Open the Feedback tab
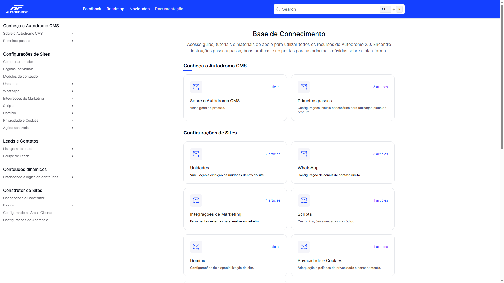The height and width of the screenshot is (283, 504). (92, 9)
